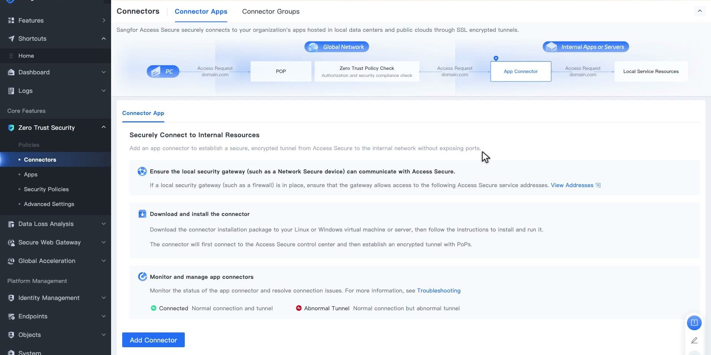Click the Add Connector button
The image size is (711, 355).
[x=153, y=340]
